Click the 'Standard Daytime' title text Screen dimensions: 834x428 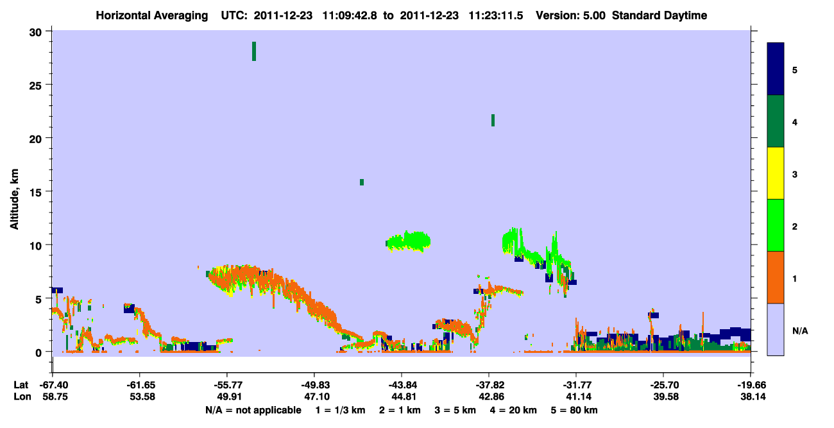tap(660, 16)
